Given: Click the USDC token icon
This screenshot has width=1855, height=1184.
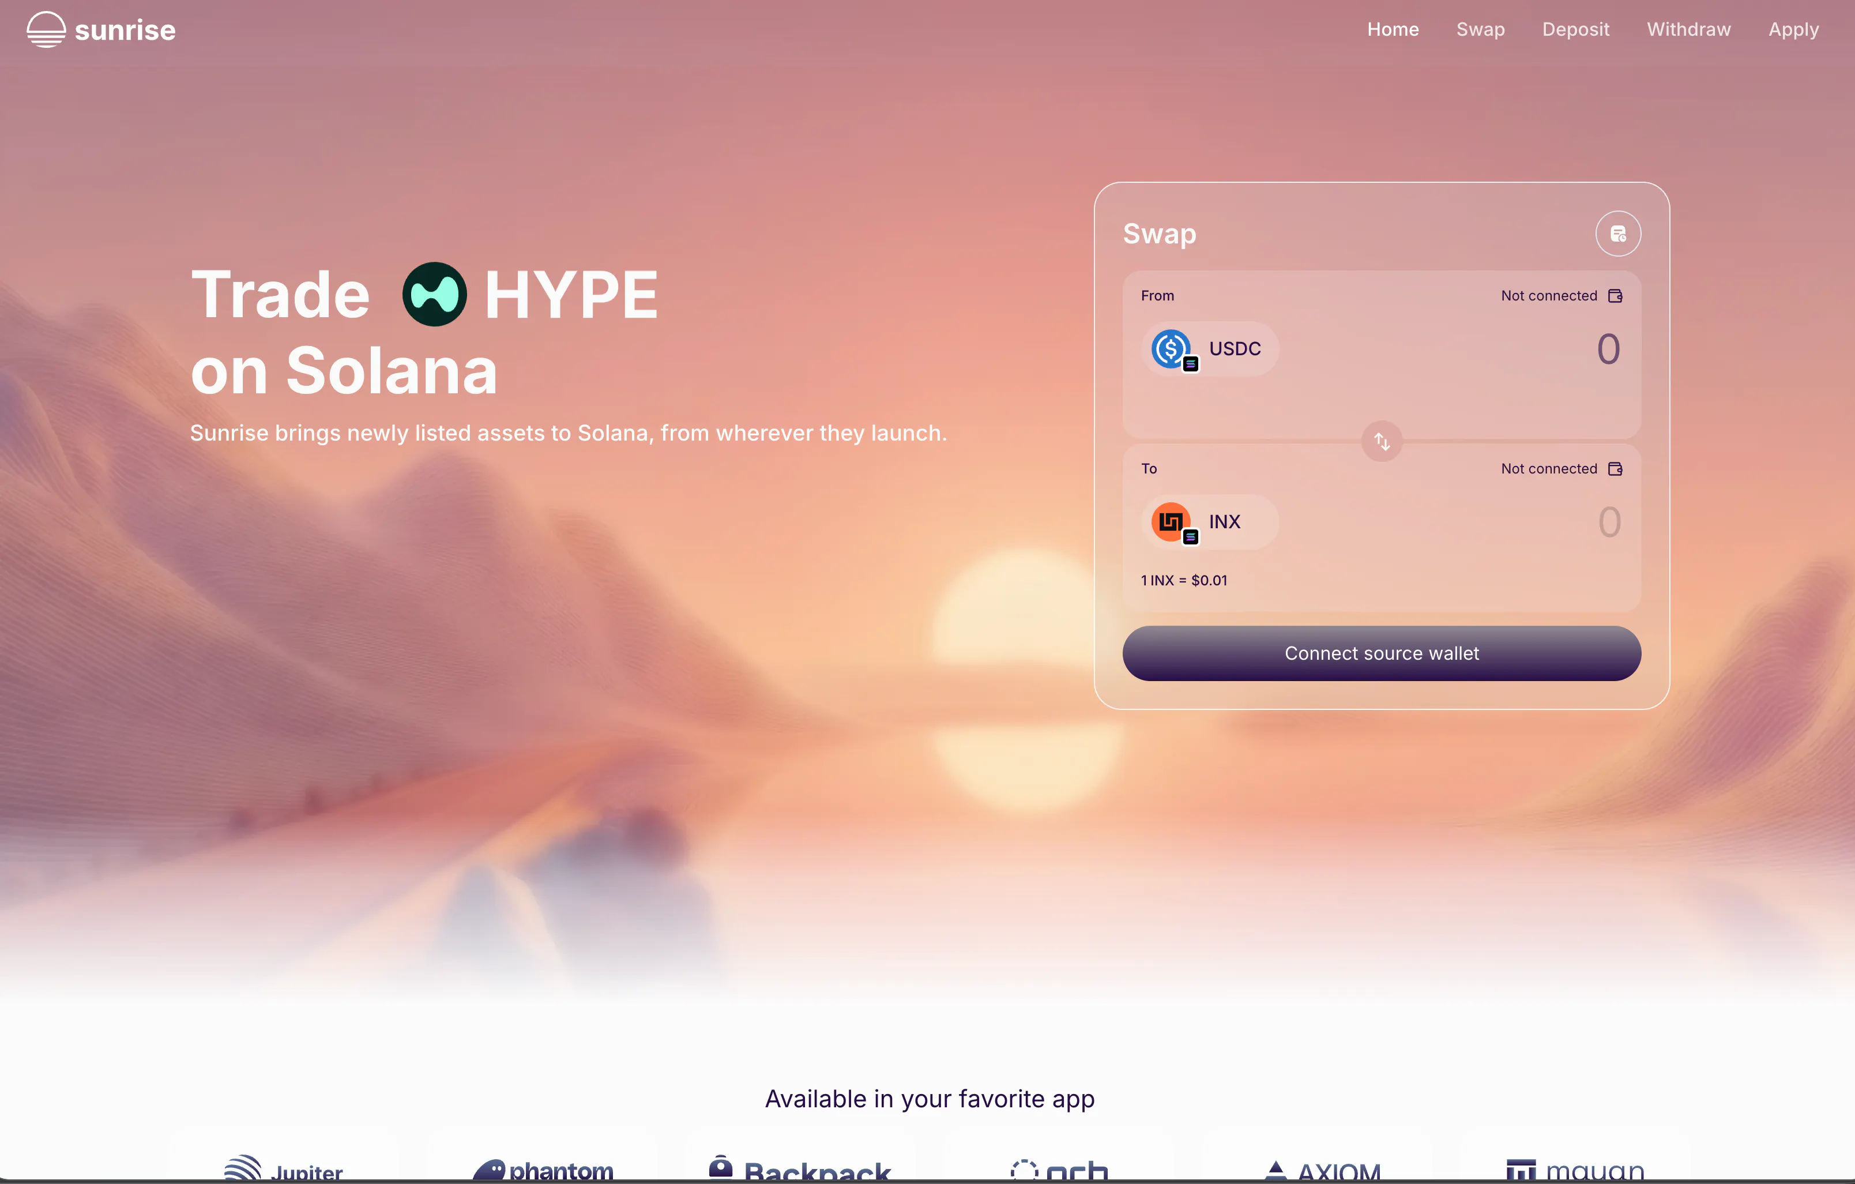Looking at the screenshot, I should [x=1171, y=349].
